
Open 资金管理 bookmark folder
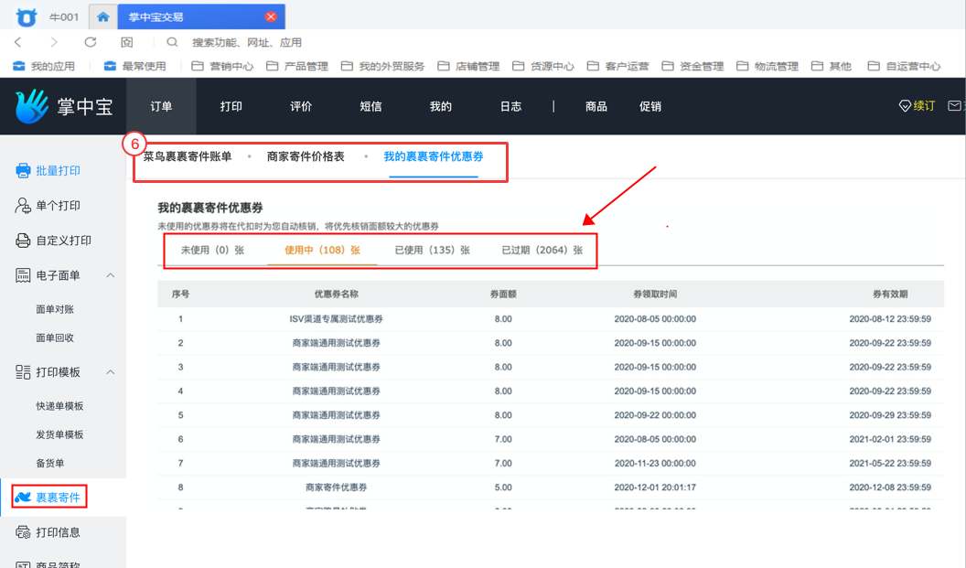(692, 66)
